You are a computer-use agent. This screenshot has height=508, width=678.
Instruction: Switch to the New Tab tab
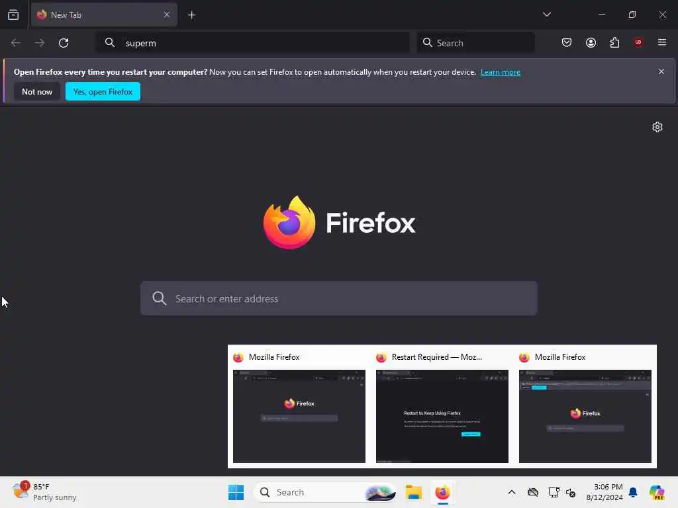104,15
